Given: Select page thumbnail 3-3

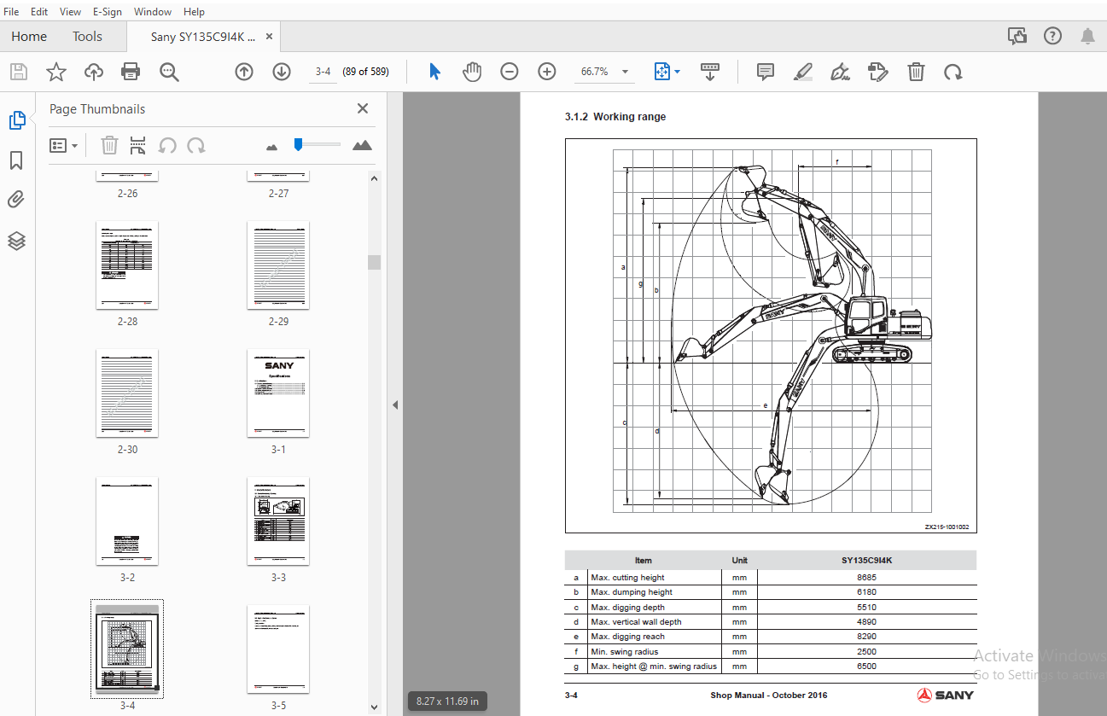Looking at the screenshot, I should coord(278,521).
